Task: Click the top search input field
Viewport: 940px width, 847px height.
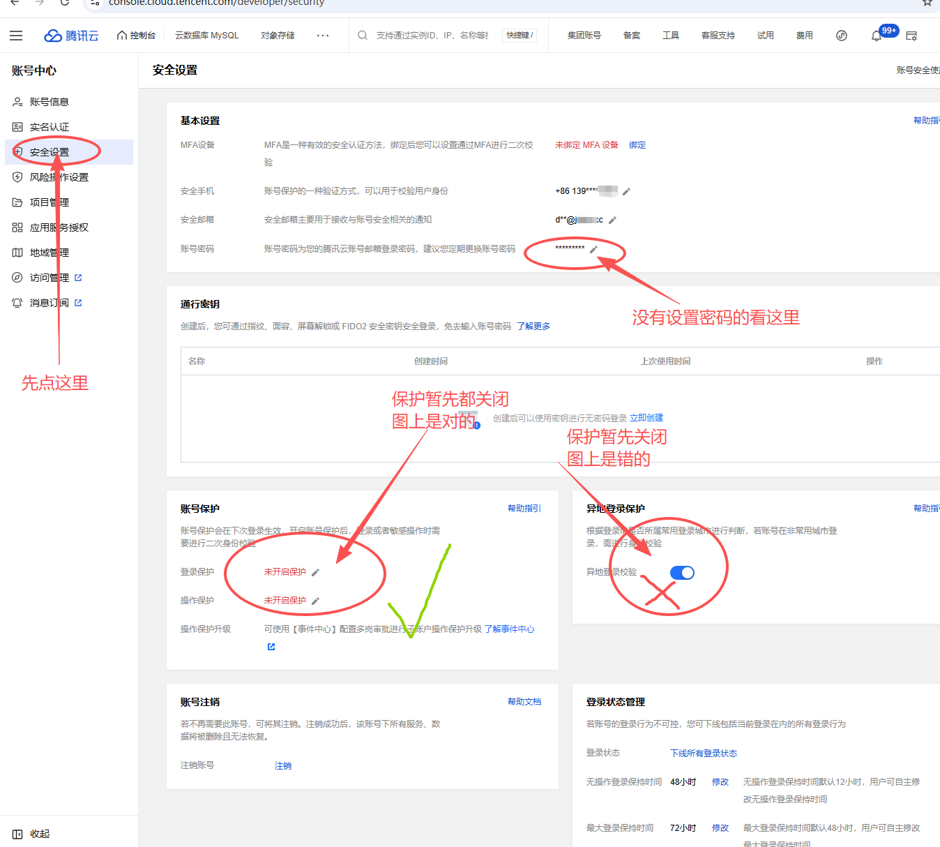Action: pos(432,36)
